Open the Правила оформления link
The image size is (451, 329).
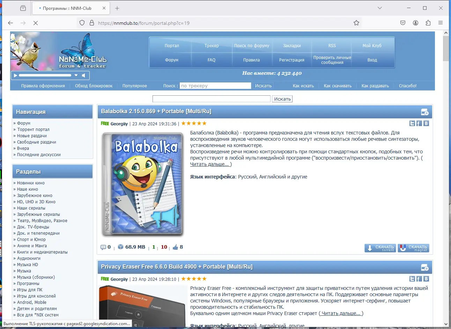(43, 86)
